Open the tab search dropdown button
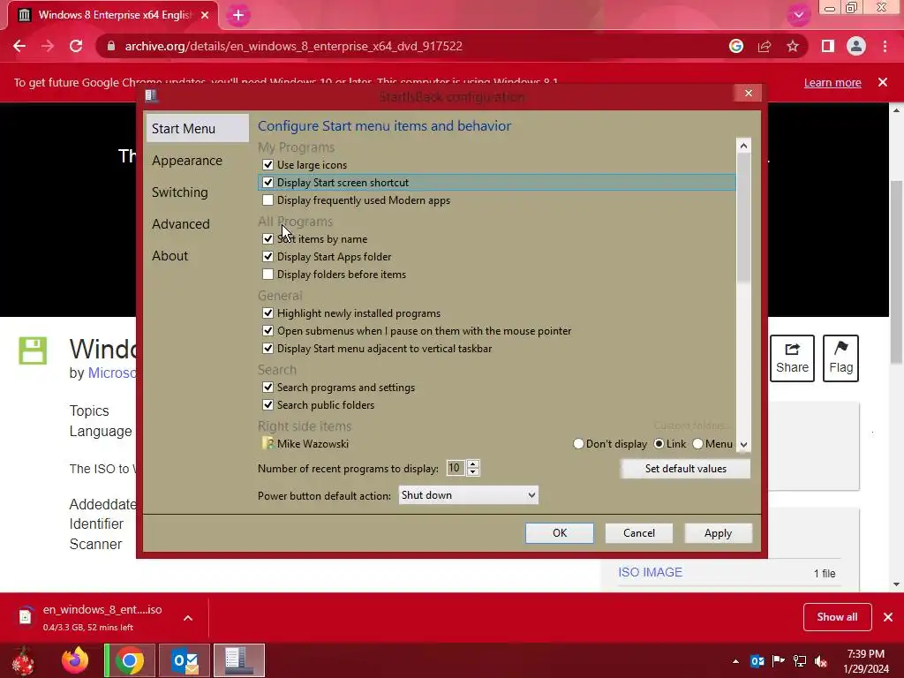This screenshot has height=678, width=904. point(798,15)
